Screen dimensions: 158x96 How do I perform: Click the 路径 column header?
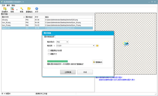coord(69,17)
